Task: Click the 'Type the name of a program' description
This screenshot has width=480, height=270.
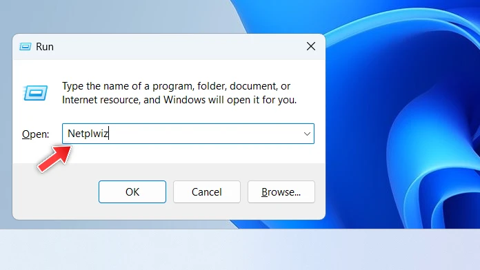Action: [179, 93]
